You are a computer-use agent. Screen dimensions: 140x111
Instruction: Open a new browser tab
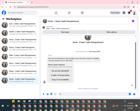[32, 2]
